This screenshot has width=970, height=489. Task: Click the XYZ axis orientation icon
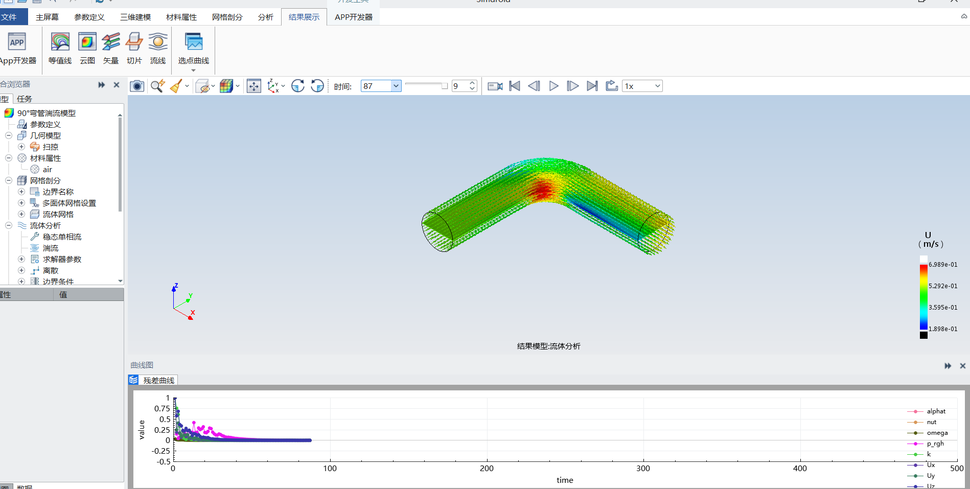pyautogui.click(x=273, y=86)
